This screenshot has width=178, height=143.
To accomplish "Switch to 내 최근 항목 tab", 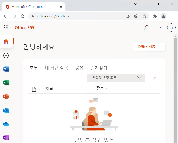I will click(57, 68).
